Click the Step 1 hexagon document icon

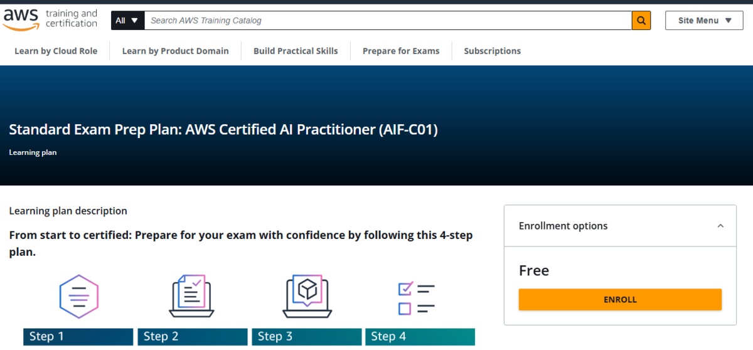pyautogui.click(x=78, y=296)
